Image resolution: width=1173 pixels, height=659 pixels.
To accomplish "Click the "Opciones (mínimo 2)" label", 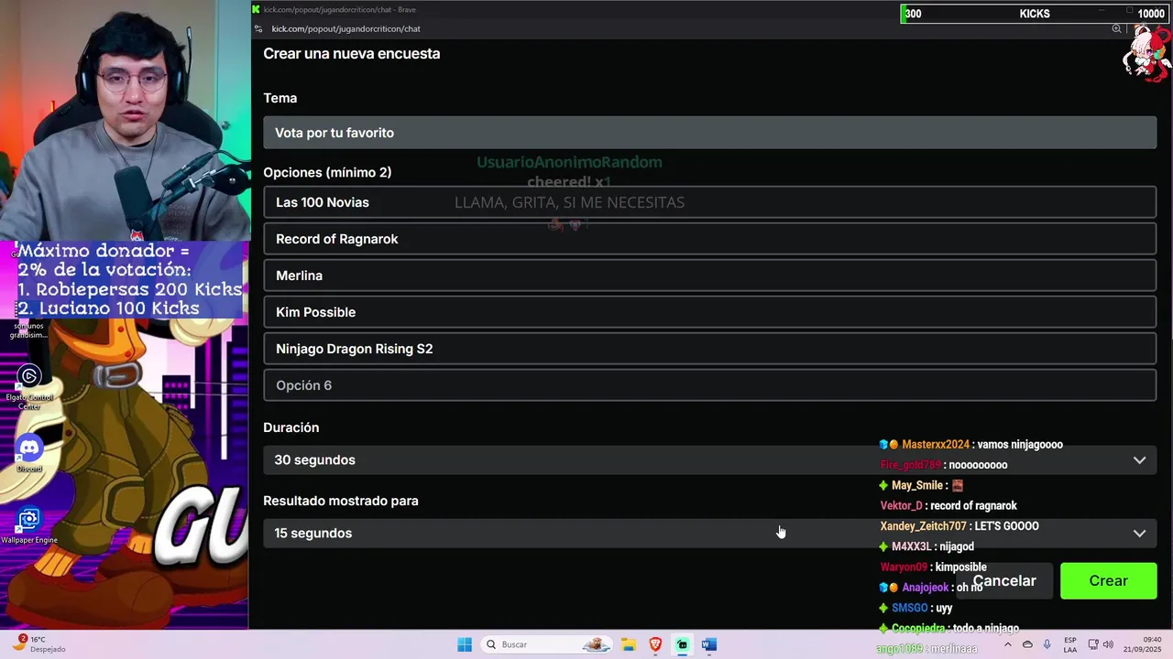I will [327, 172].
